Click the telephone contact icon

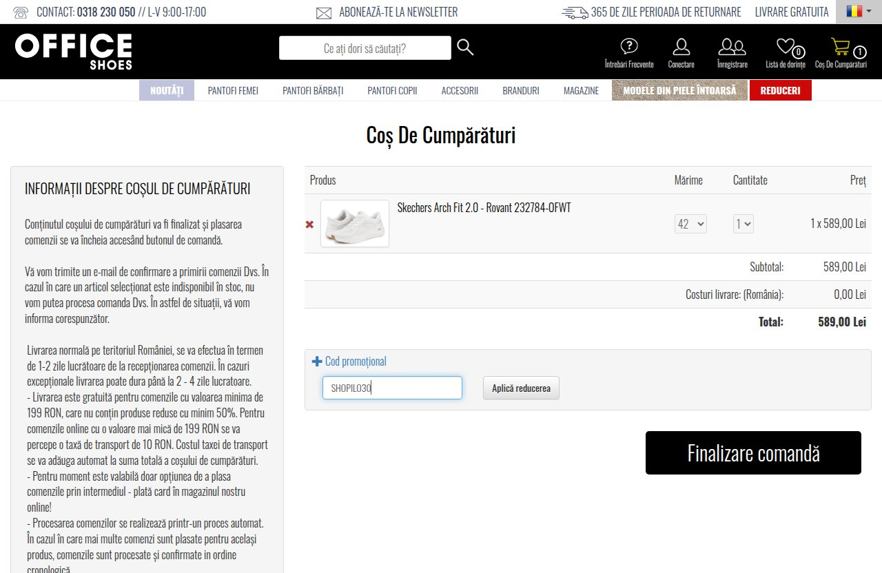tap(21, 12)
